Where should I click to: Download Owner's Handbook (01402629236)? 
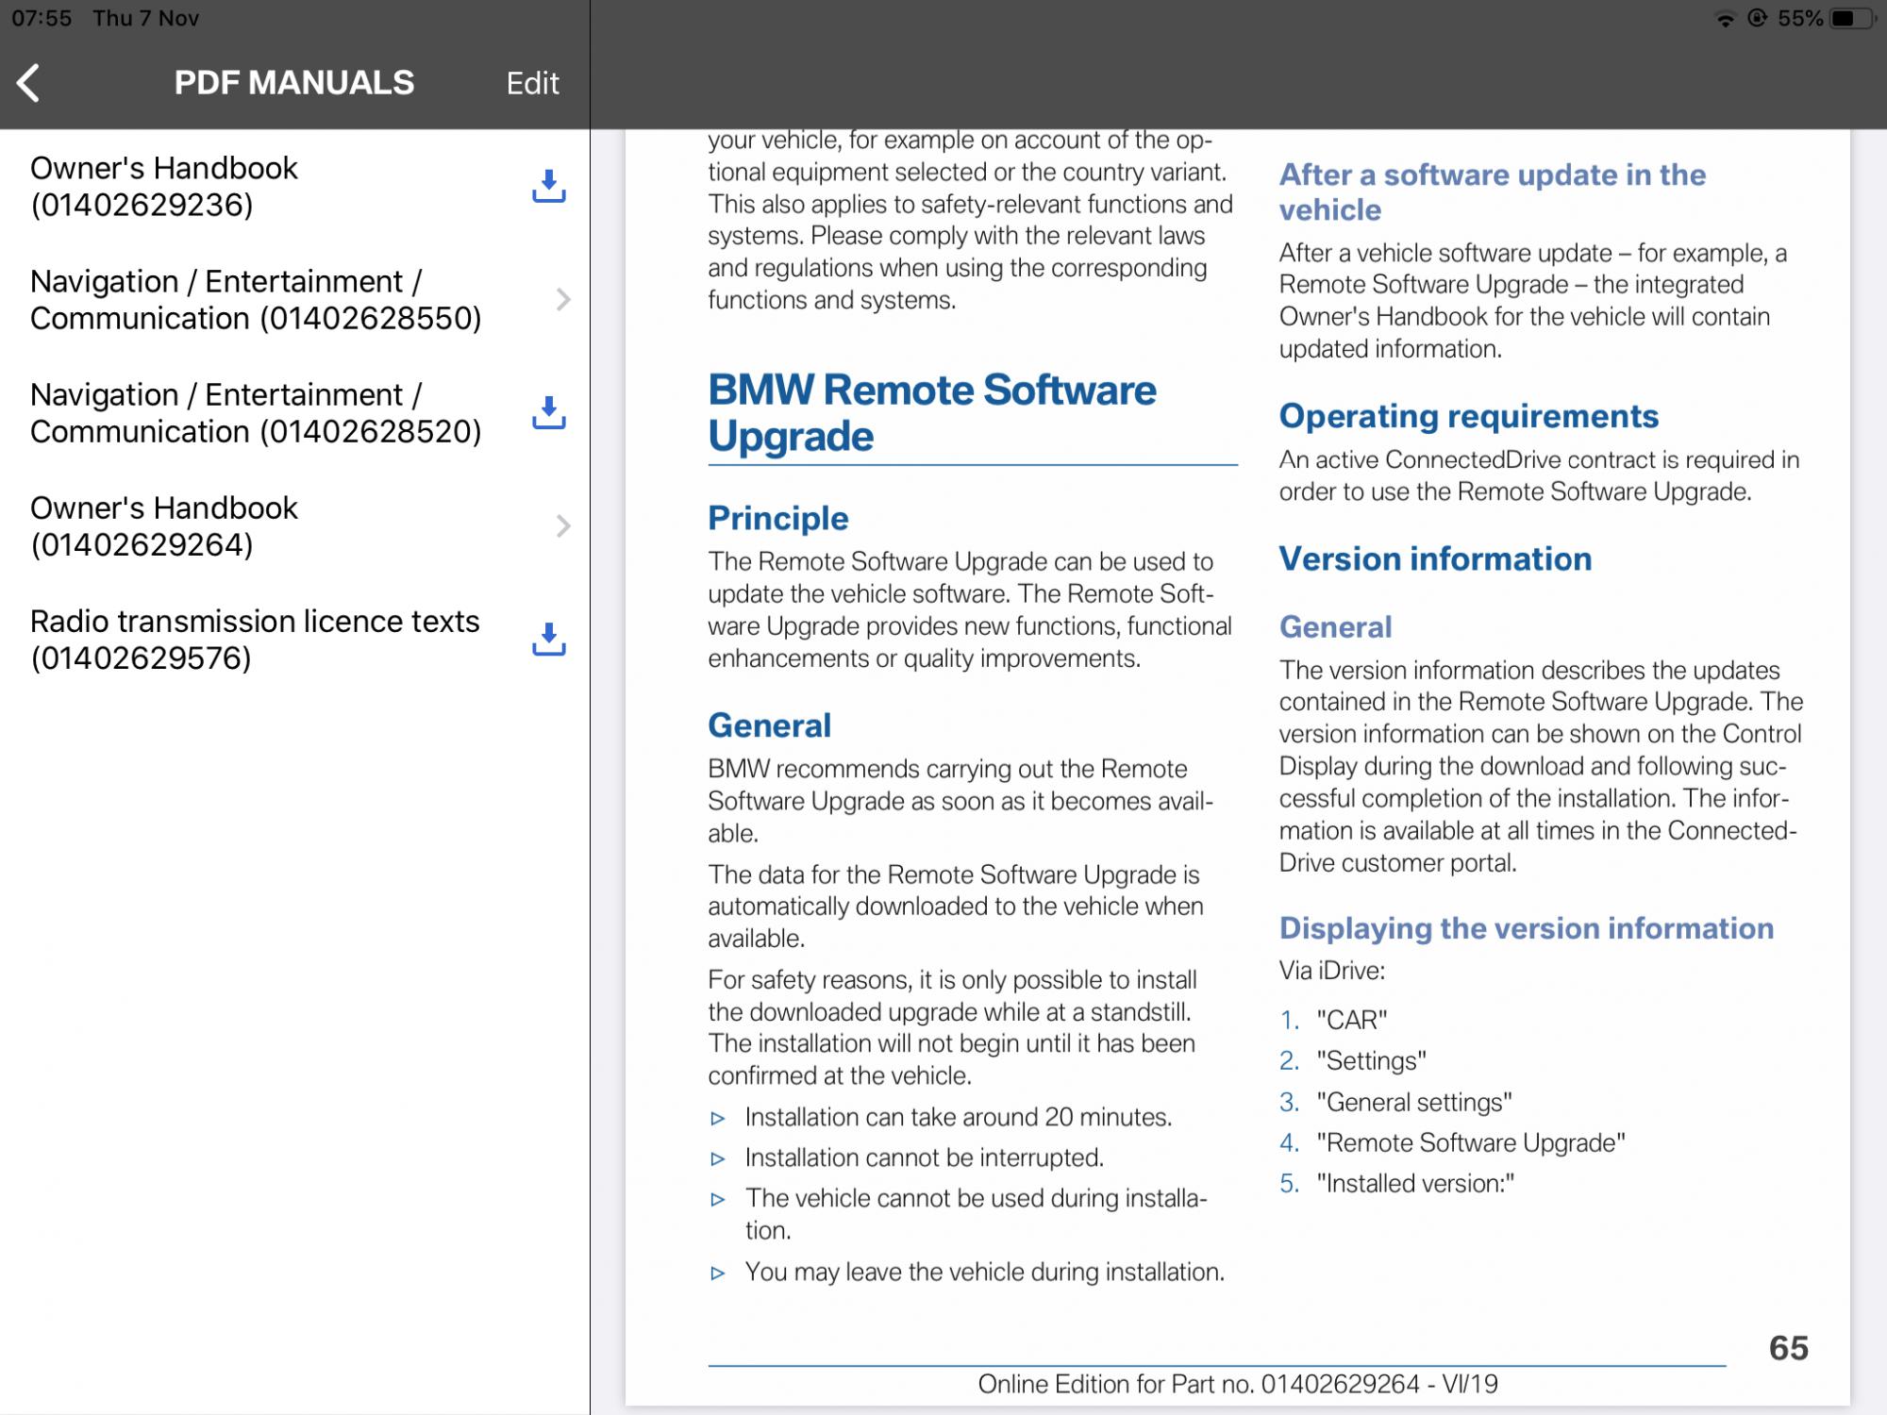pyautogui.click(x=548, y=187)
